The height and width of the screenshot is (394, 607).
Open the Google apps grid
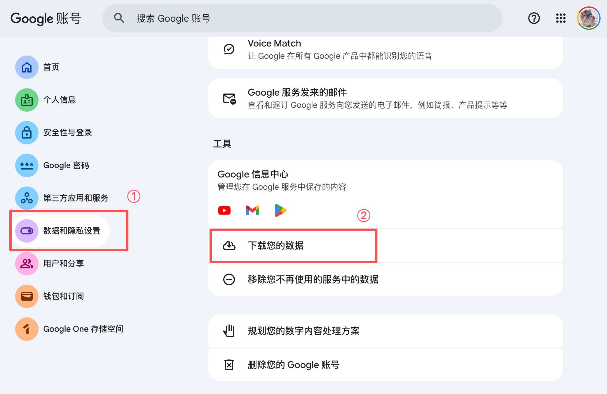coord(561,18)
